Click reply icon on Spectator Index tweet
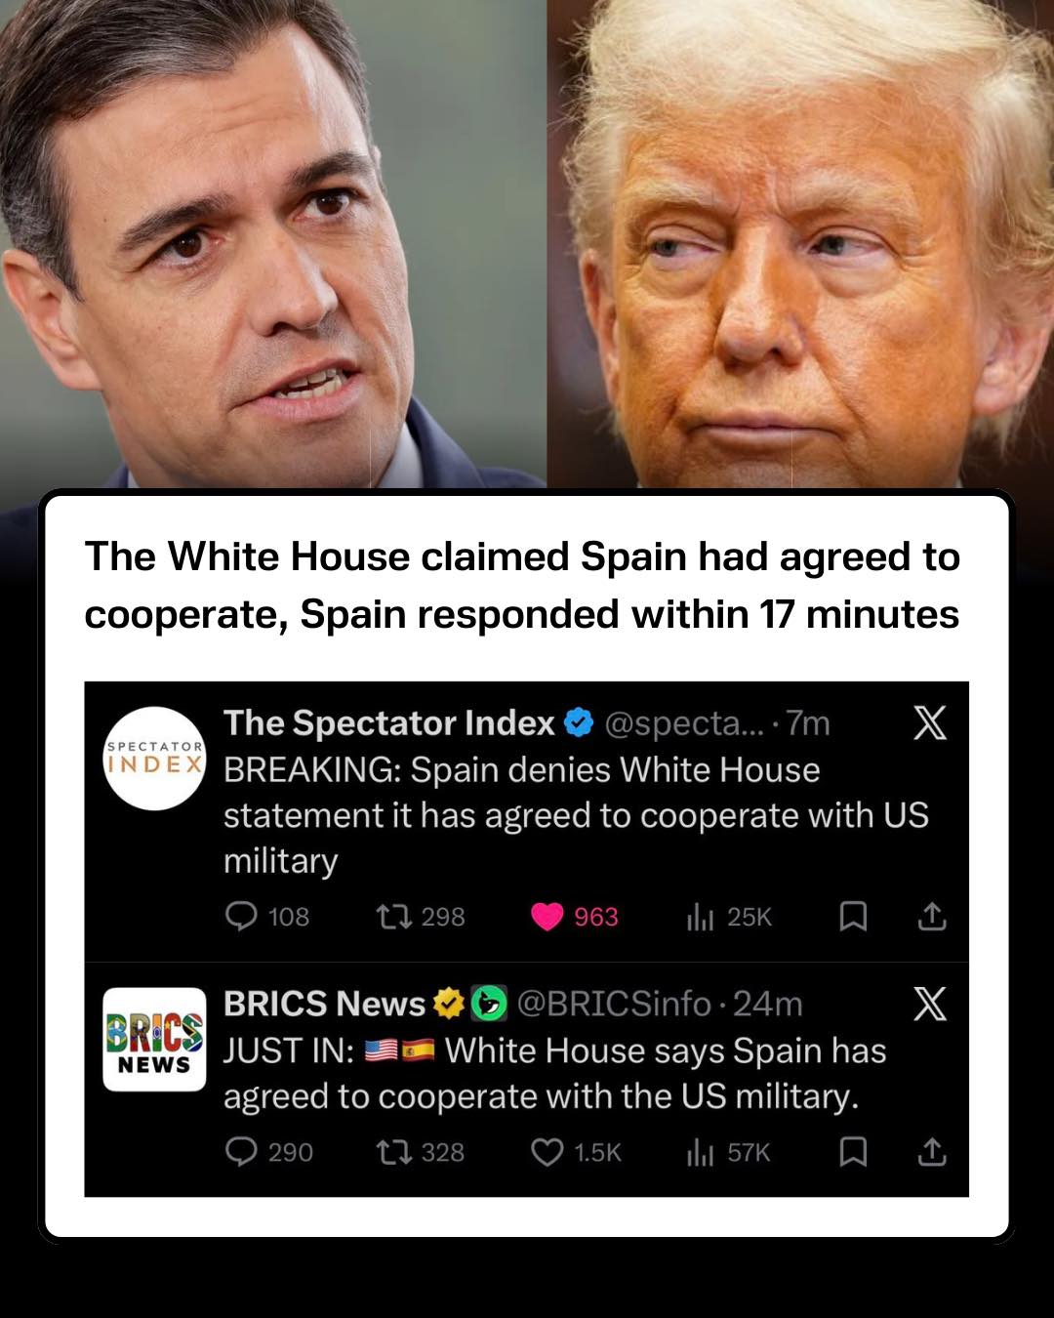 click(241, 916)
